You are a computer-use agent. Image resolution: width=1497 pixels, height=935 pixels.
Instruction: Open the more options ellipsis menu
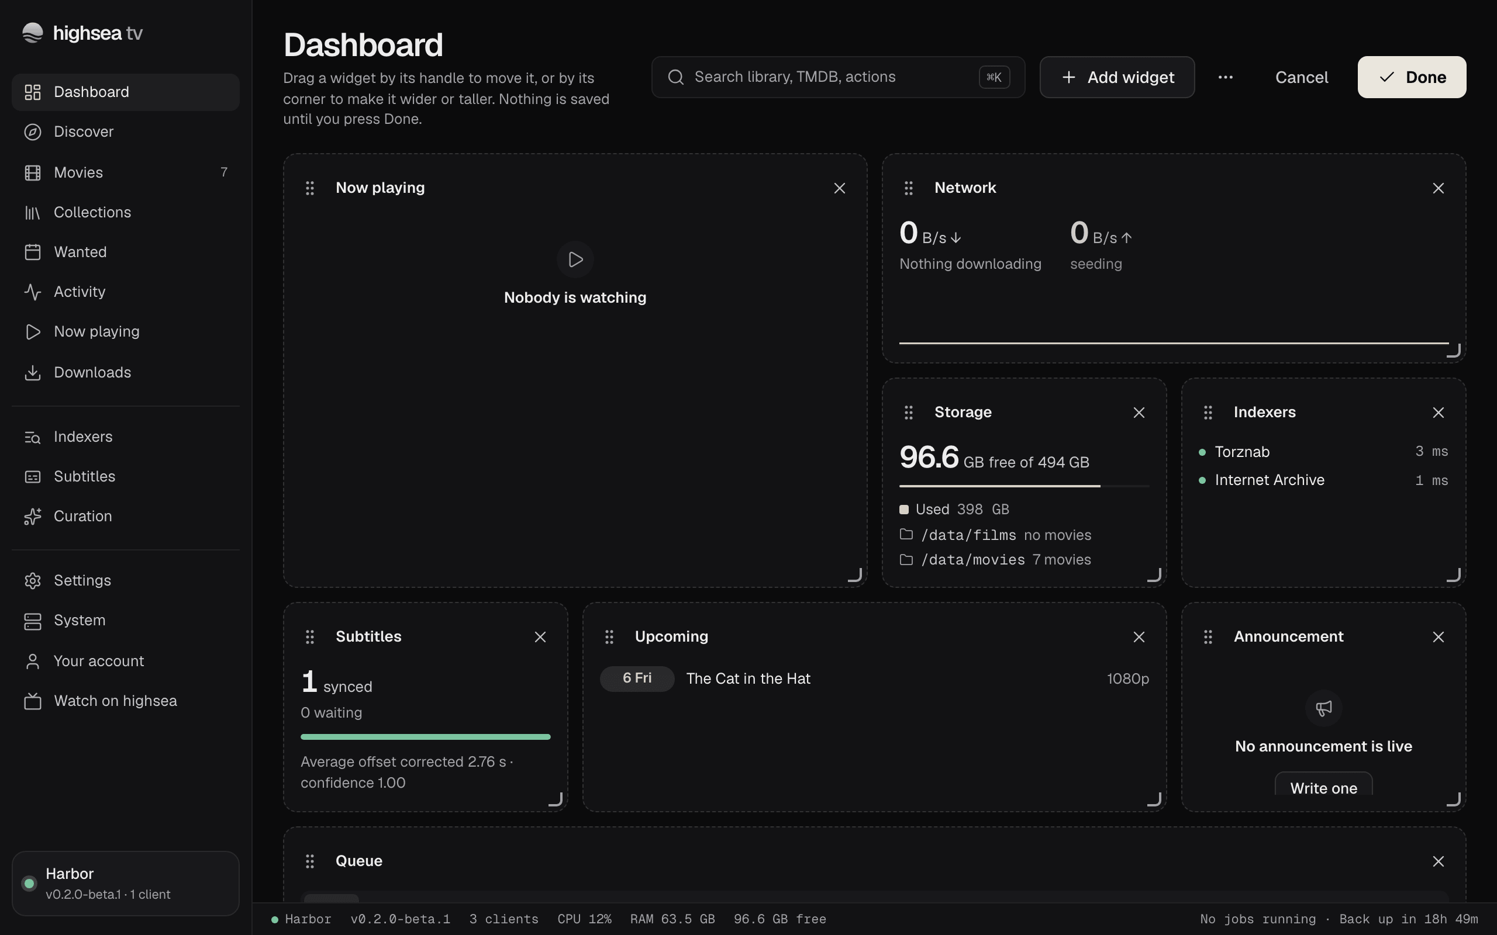pyautogui.click(x=1226, y=77)
